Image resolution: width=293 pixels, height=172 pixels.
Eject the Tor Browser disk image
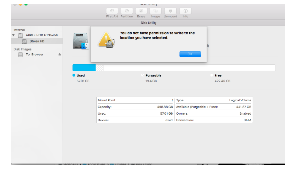tap(60, 55)
